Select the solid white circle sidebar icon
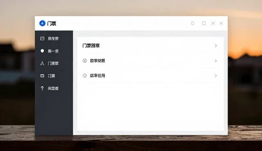The height and width of the screenshot is (151, 262). point(42,51)
